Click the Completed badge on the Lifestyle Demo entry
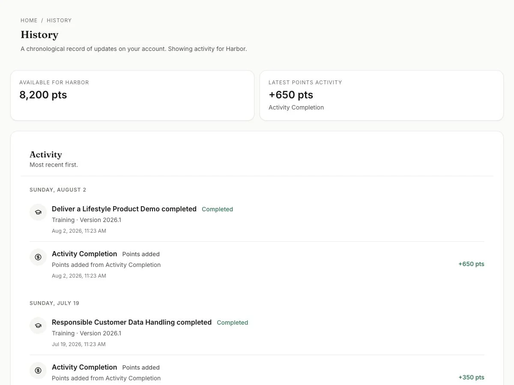Screen dimensions: 514x385 tap(217, 209)
